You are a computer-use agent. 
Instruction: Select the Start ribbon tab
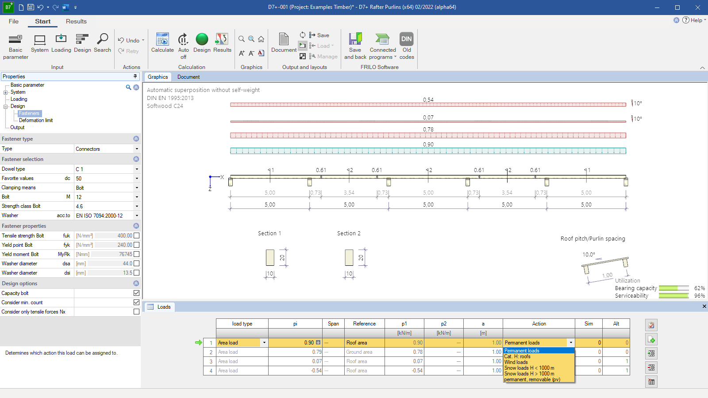click(x=43, y=21)
